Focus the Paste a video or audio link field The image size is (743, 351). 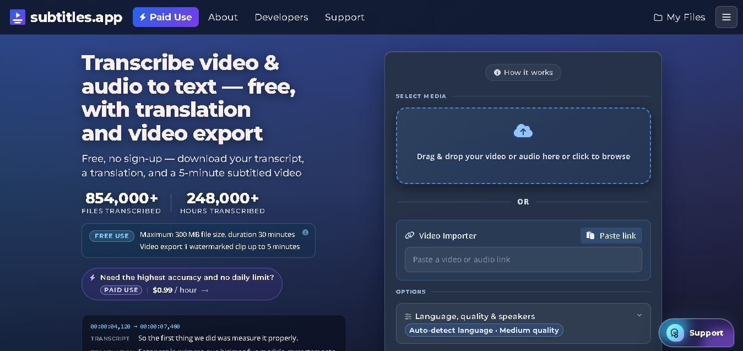[523, 260]
